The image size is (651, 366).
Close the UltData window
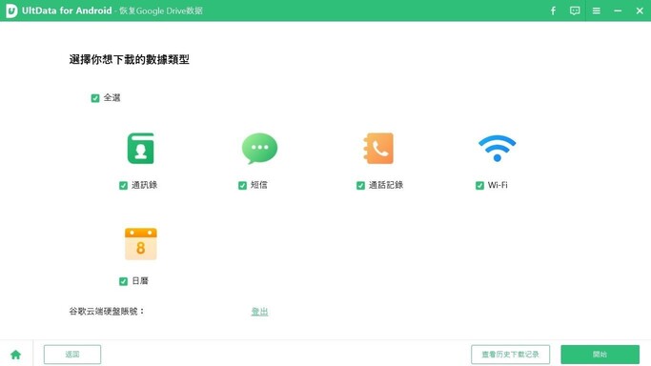point(640,10)
